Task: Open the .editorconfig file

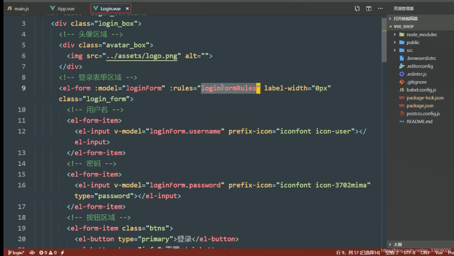Action: (420, 66)
